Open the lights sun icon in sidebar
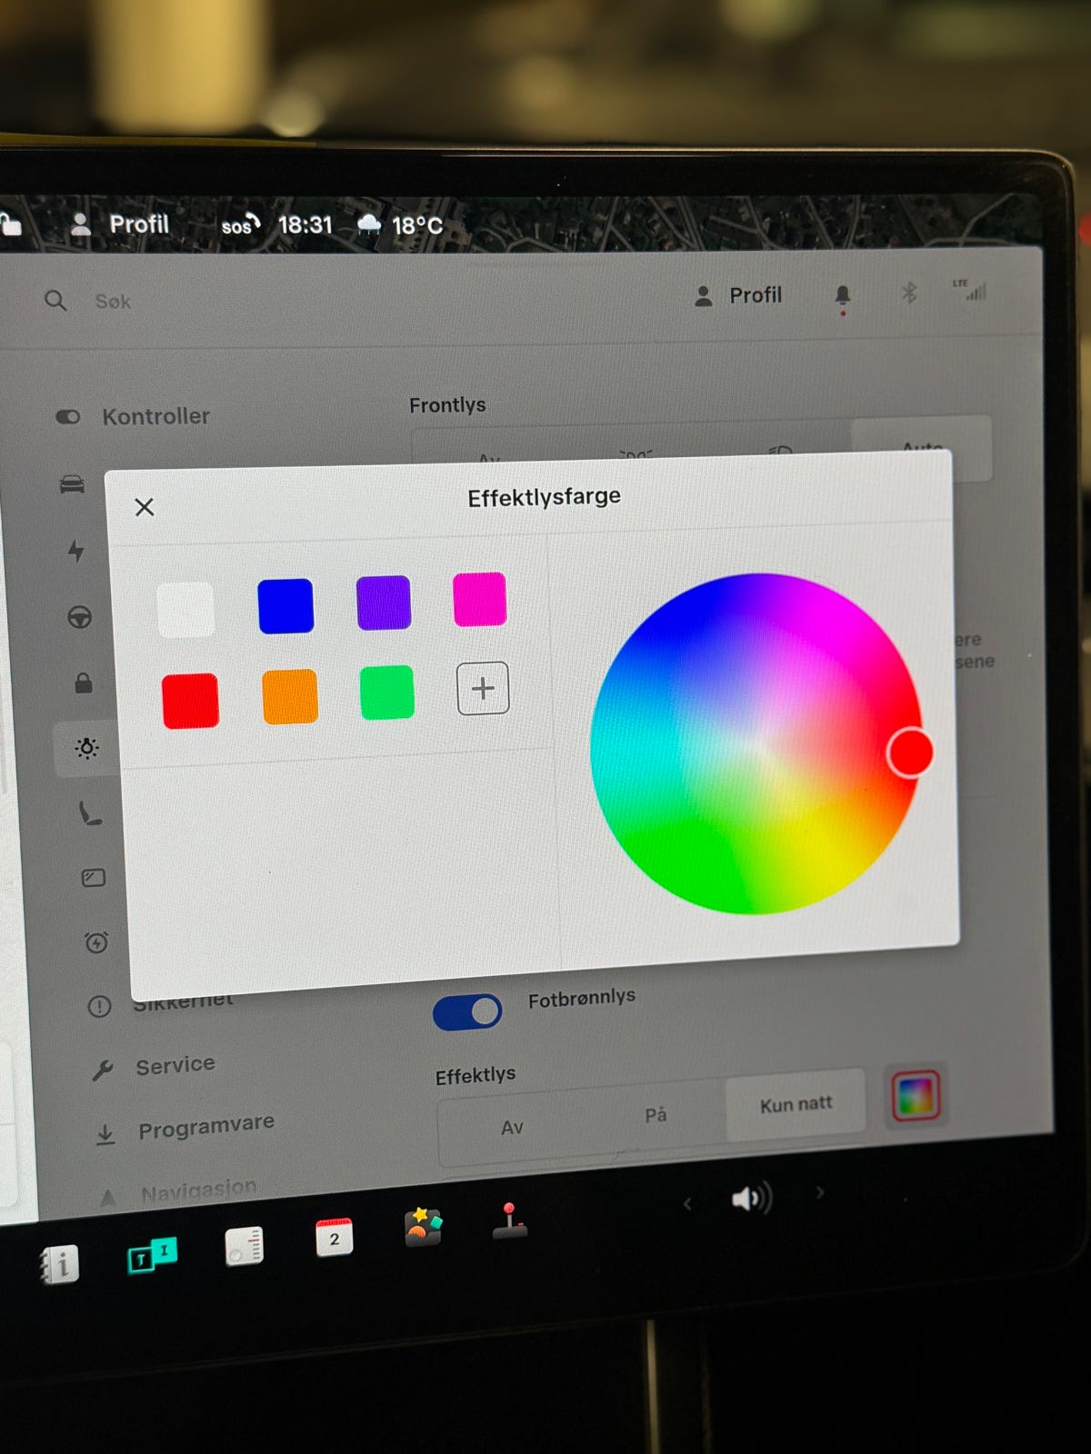Viewport: 1091px width, 1454px height. pyautogui.click(x=87, y=748)
